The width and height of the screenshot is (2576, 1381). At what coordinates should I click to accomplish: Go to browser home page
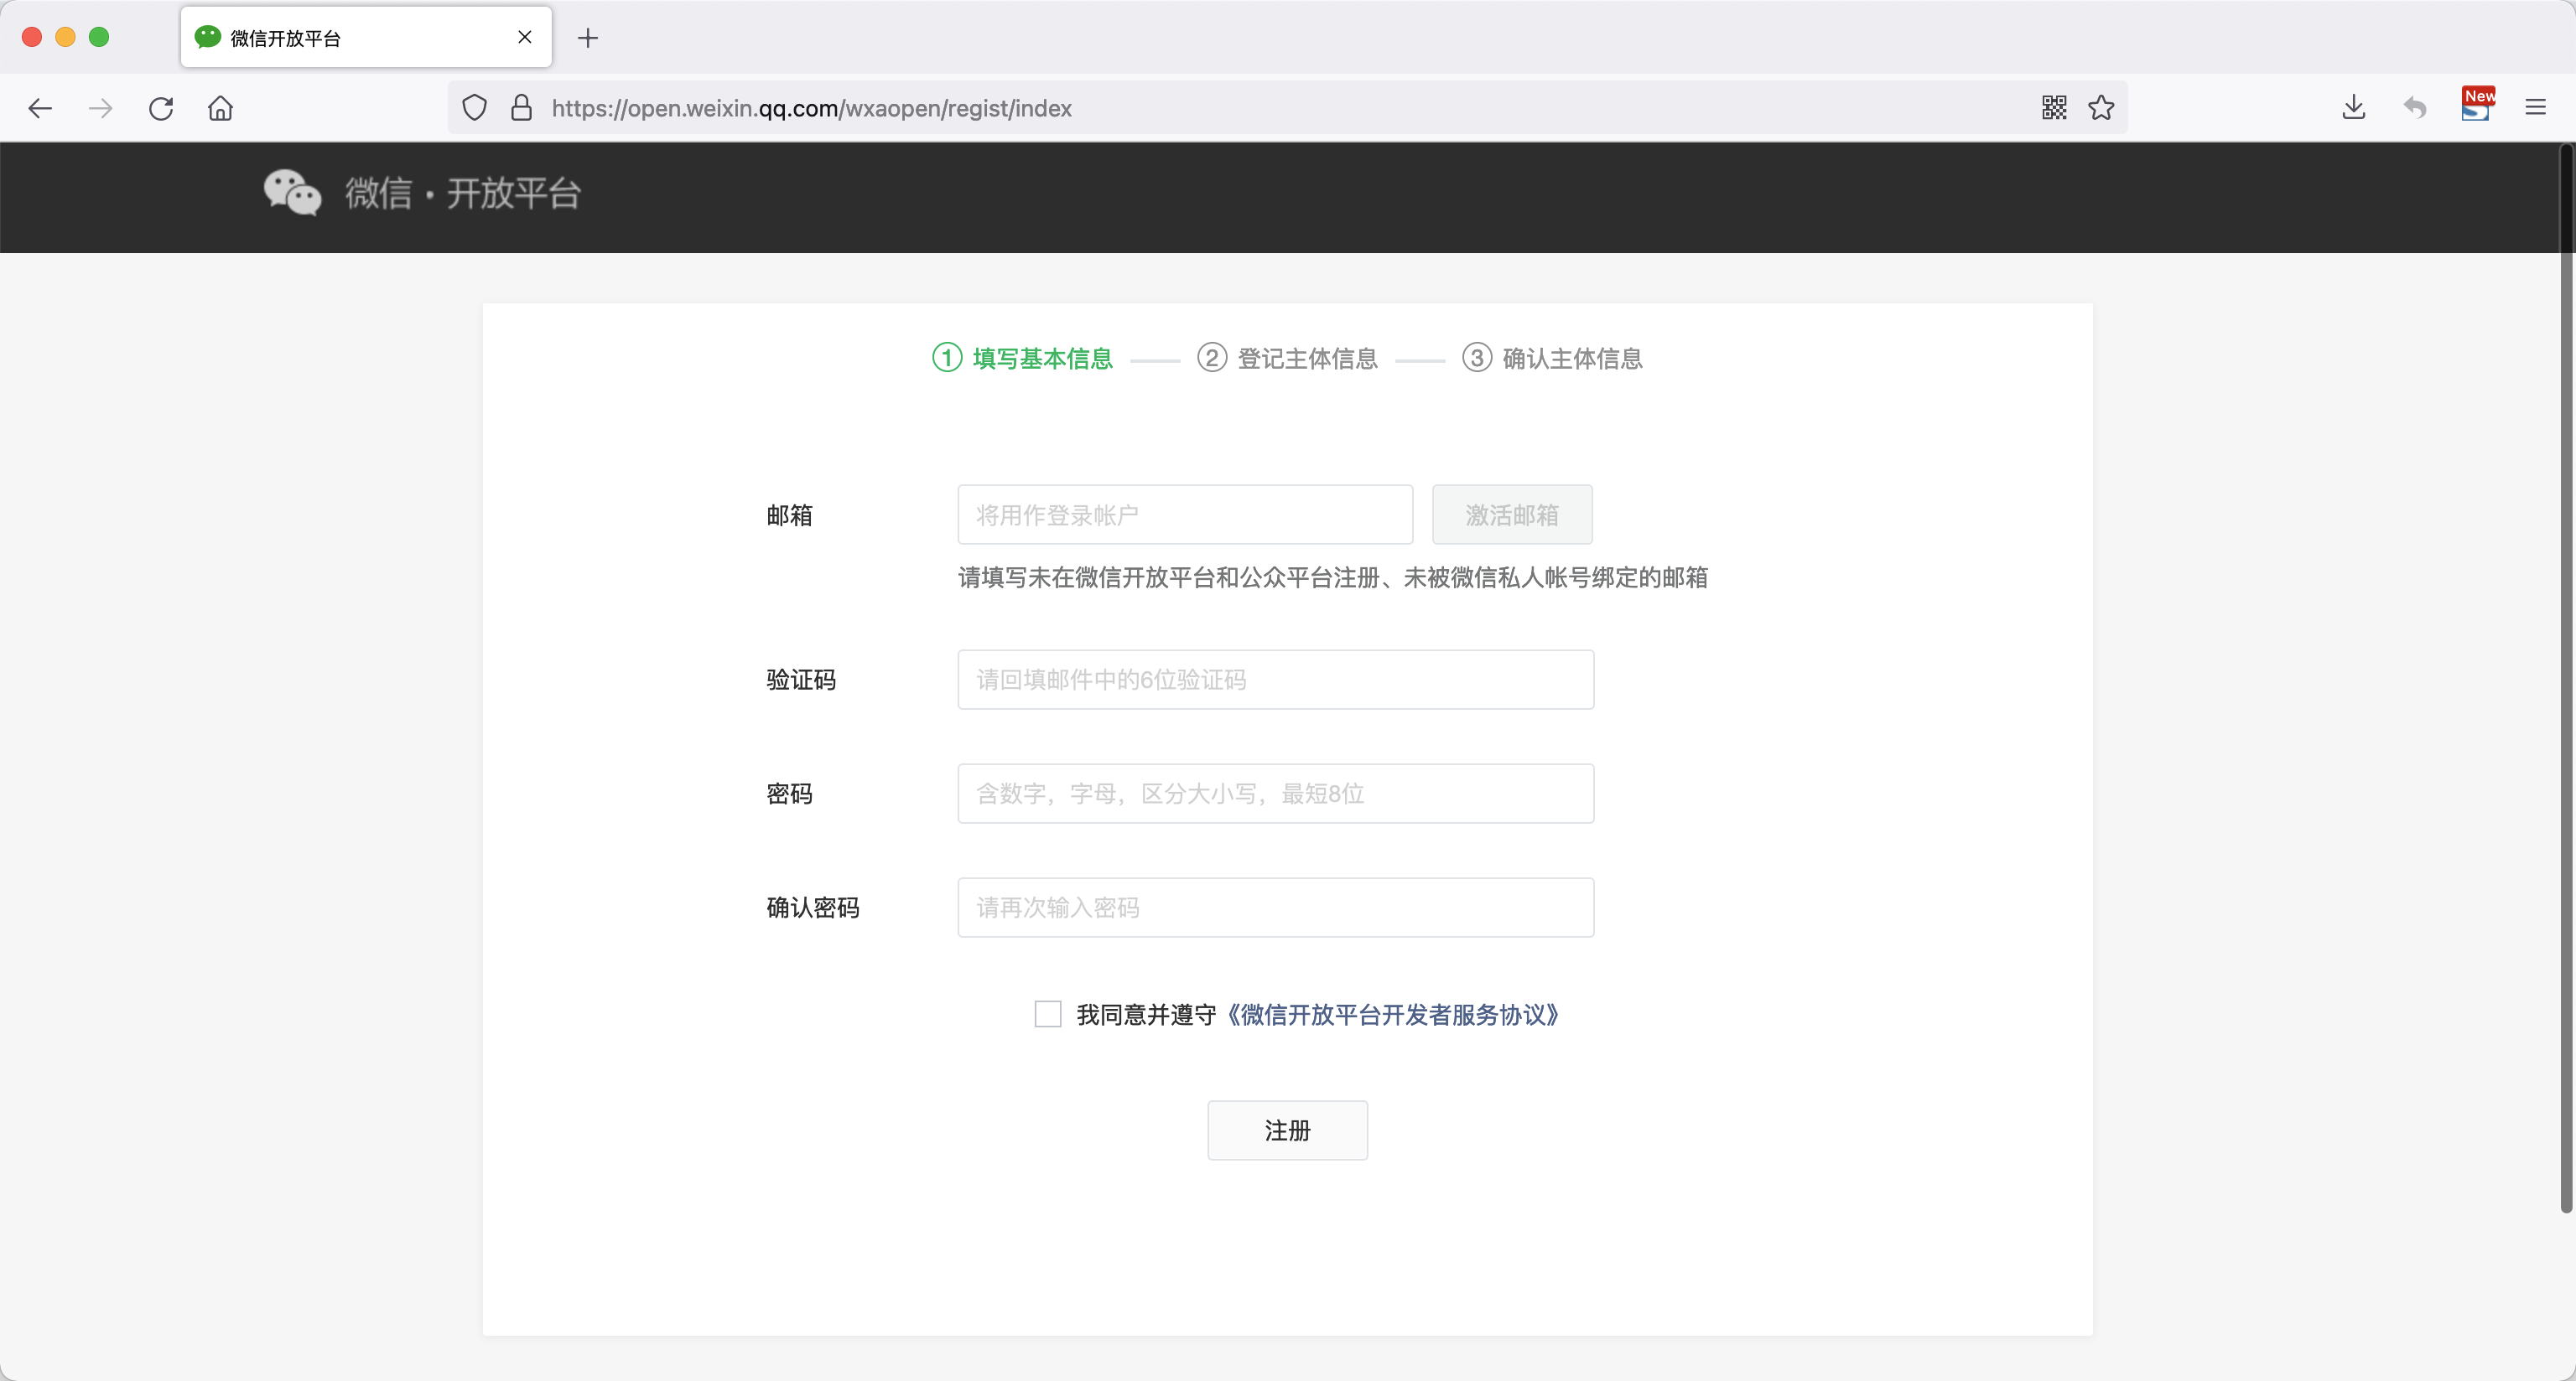[x=220, y=108]
